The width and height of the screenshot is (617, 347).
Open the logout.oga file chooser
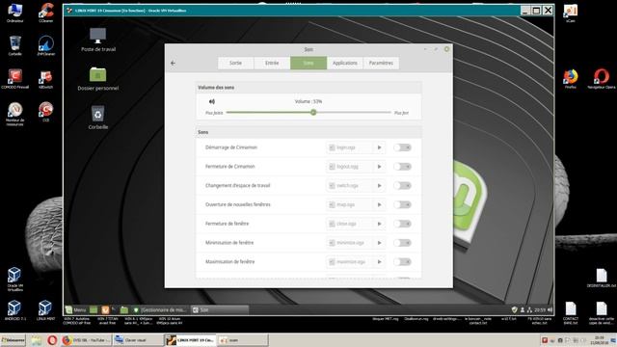click(x=350, y=167)
